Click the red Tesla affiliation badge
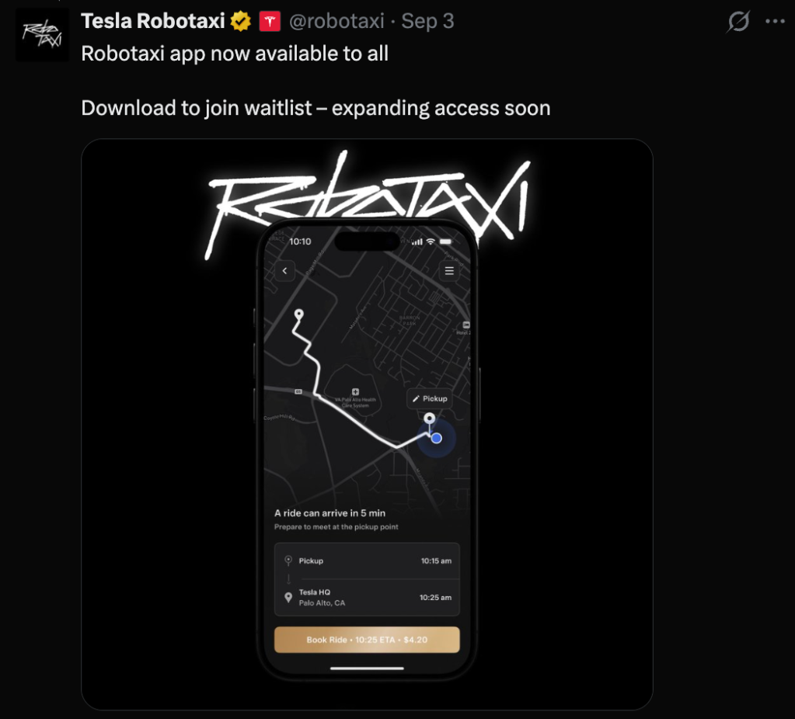Viewport: 795px width, 719px height. (x=270, y=21)
